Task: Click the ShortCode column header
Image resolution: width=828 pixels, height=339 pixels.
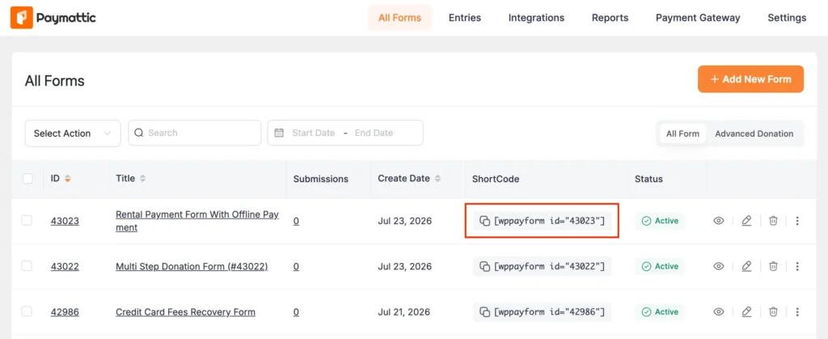Action: [496, 179]
